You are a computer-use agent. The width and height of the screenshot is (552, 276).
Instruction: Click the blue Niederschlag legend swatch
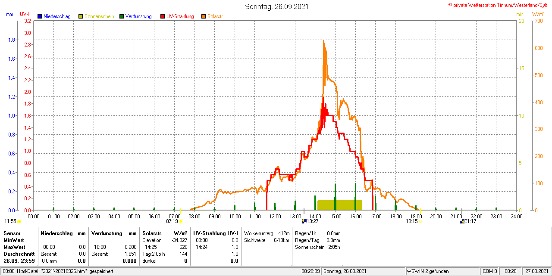click(x=40, y=16)
